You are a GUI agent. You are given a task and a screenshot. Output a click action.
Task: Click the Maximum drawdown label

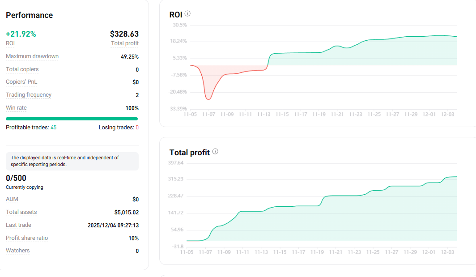(x=32, y=56)
